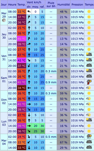The width and height of the screenshot is (94, 151).
Task: Click the rain shower icon for Mar 04 02:00
Action: [89, 137]
